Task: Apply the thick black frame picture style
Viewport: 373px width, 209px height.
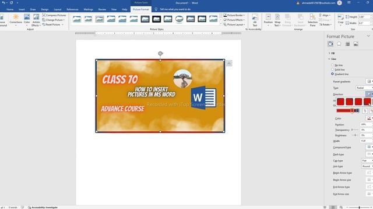Action: click(157, 19)
